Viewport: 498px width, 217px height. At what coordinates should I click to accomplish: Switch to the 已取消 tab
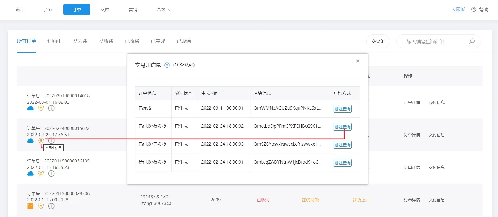184,41
